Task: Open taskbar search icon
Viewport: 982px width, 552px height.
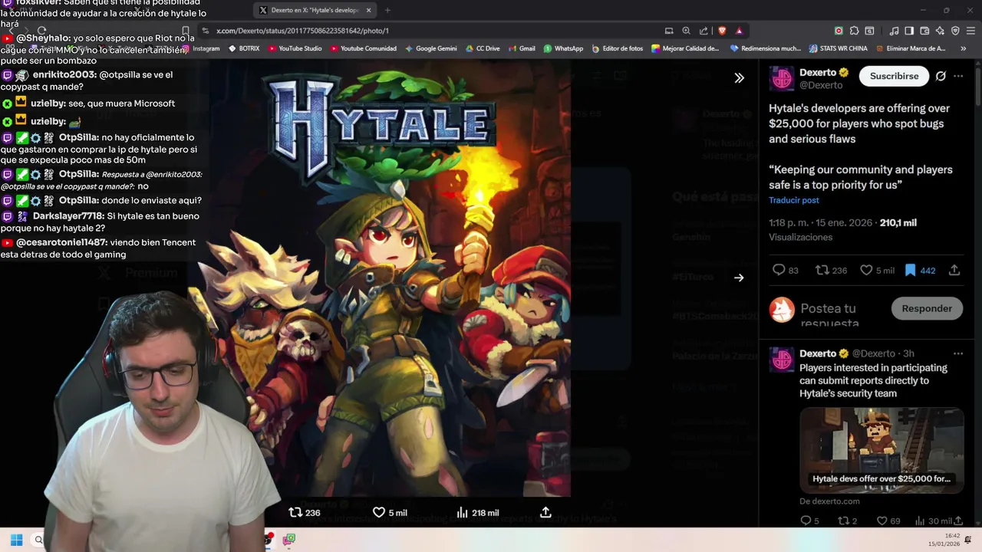Action: click(x=38, y=540)
